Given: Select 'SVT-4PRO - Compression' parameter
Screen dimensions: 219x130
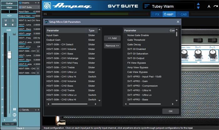Looking at the screenshot, I should [x=142, y=86].
